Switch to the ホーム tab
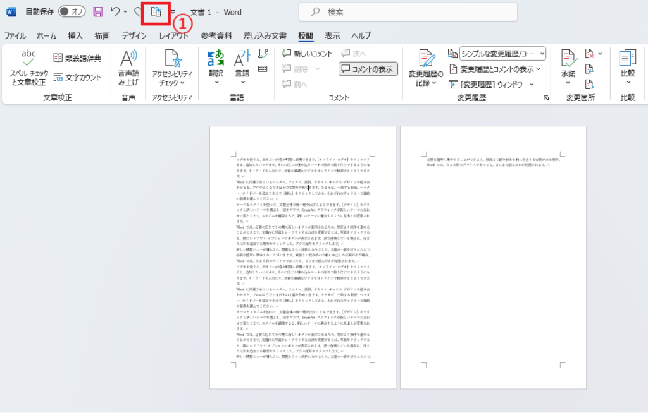Image resolution: width=648 pixels, height=413 pixels. tap(46, 36)
